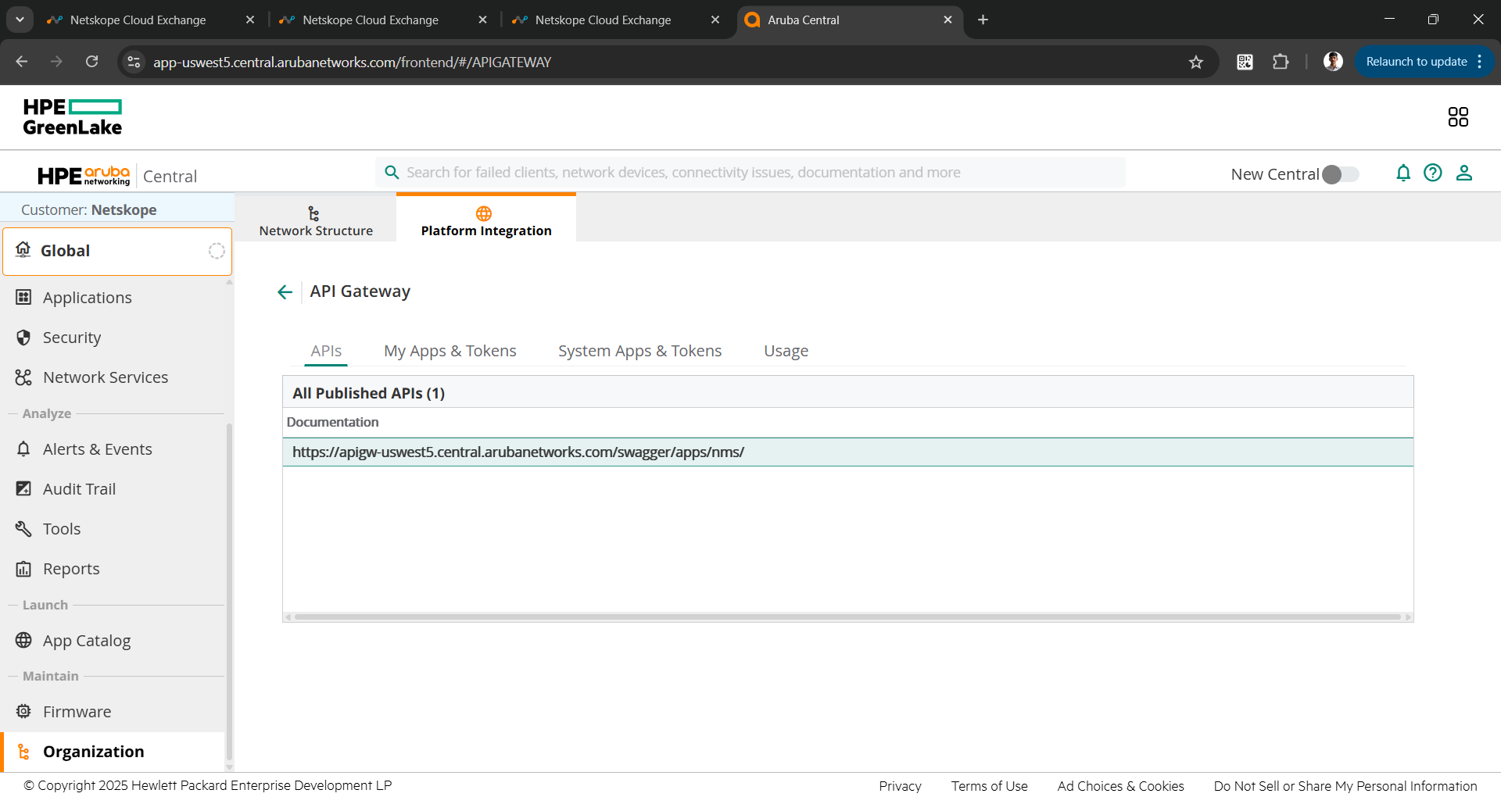Open the browser extensions puzzle icon
1501x797 pixels.
(1281, 62)
